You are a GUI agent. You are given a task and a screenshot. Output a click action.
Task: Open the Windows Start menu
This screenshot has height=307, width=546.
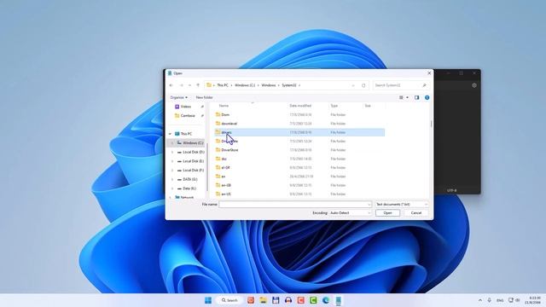[x=208, y=300]
